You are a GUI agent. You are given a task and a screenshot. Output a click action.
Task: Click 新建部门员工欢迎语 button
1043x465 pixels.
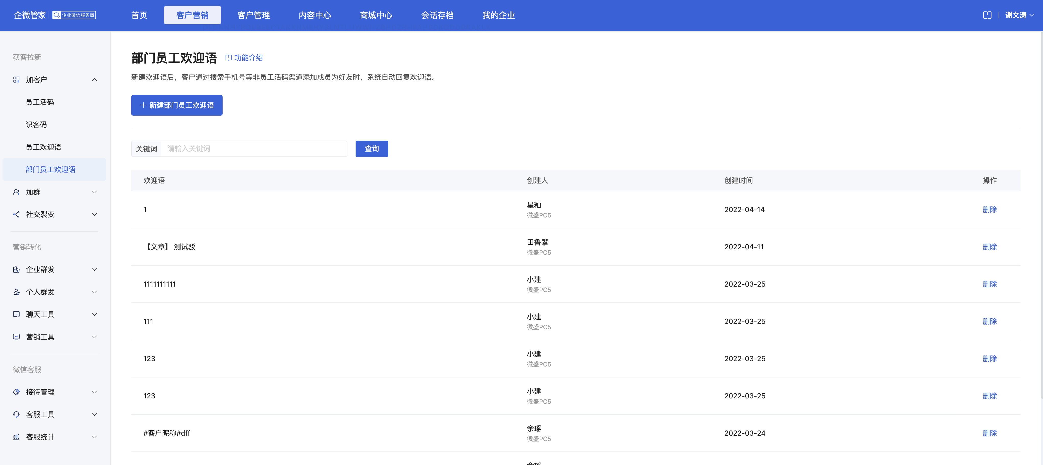tap(177, 105)
